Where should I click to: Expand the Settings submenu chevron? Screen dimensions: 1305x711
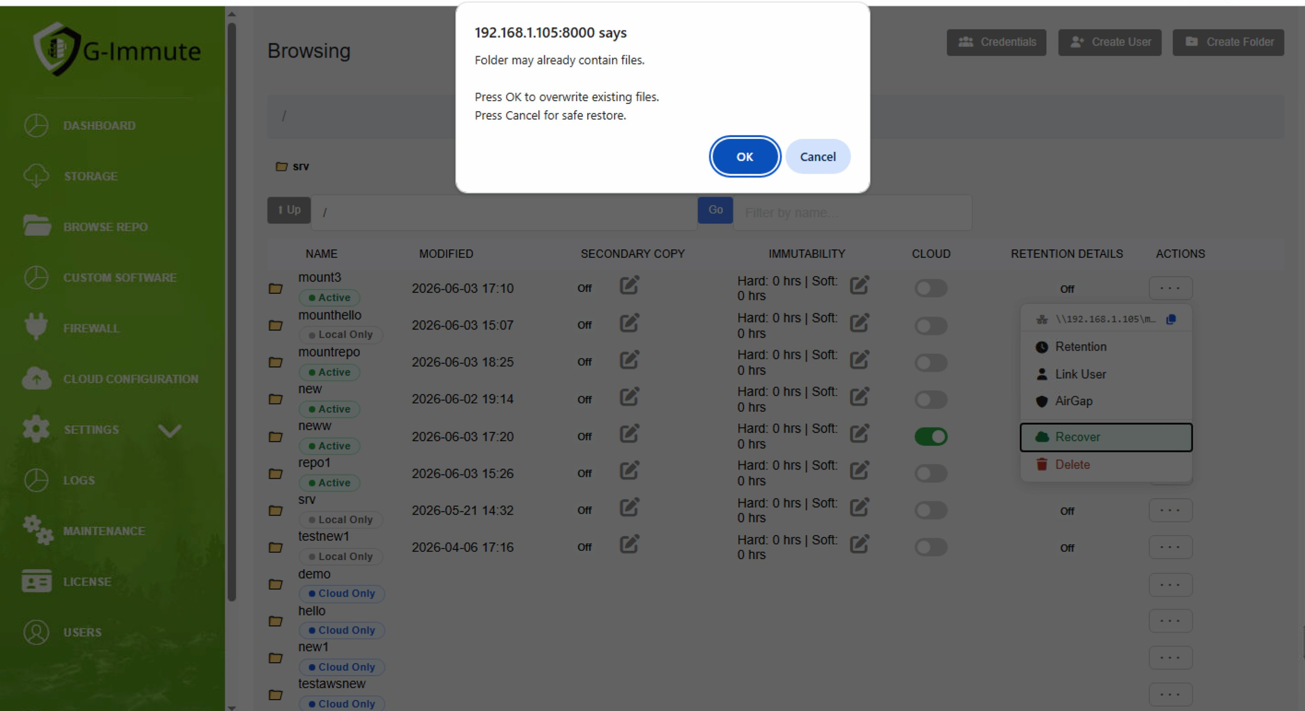169,430
